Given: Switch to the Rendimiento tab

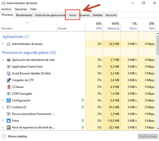Looking at the screenshot, I should tap(24, 15).
